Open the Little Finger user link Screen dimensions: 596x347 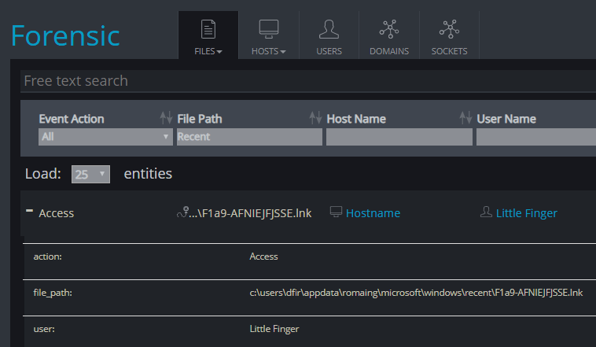(527, 213)
